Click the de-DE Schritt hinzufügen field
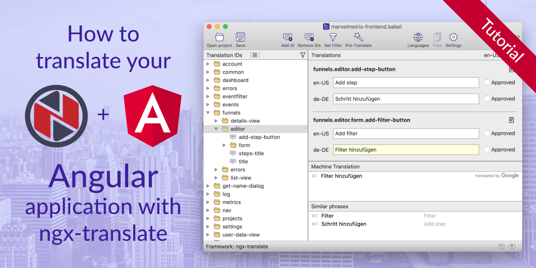The height and width of the screenshot is (268, 536). pos(406,99)
